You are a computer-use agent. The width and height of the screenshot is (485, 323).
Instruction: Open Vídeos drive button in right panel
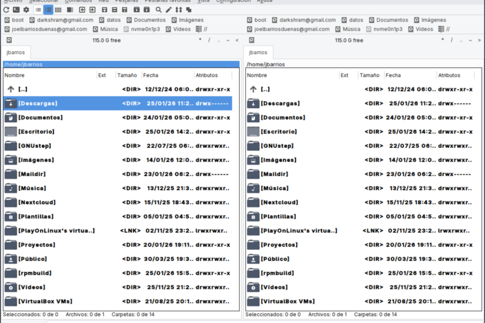point(421,29)
